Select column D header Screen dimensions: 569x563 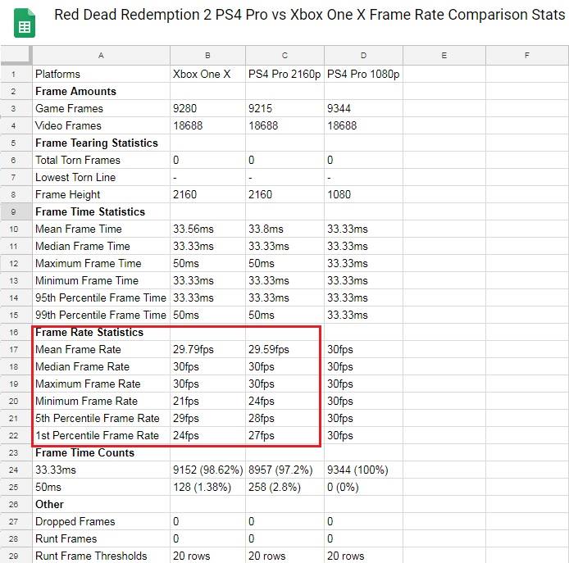(363, 56)
